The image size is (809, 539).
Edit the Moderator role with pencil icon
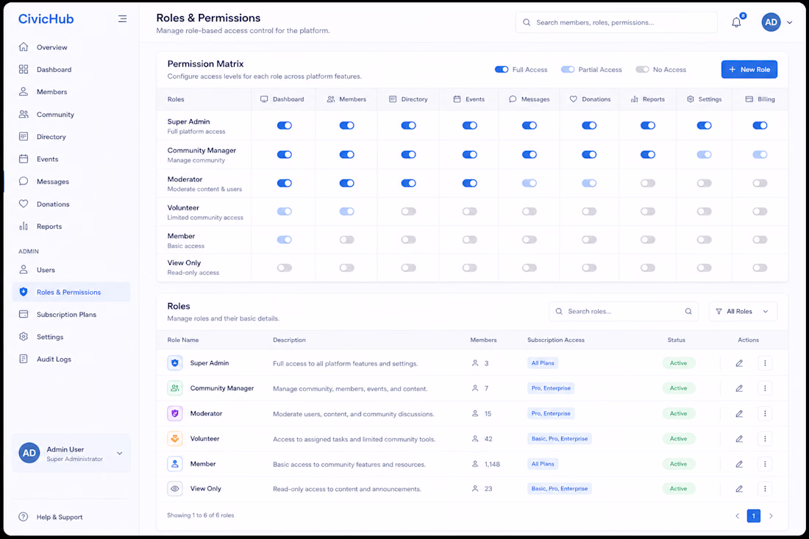pyautogui.click(x=739, y=414)
